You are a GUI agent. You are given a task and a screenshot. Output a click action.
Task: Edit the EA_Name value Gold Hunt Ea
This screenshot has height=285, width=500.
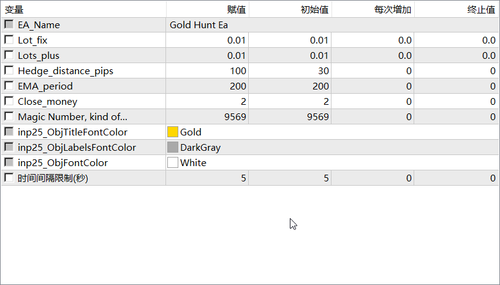(199, 25)
